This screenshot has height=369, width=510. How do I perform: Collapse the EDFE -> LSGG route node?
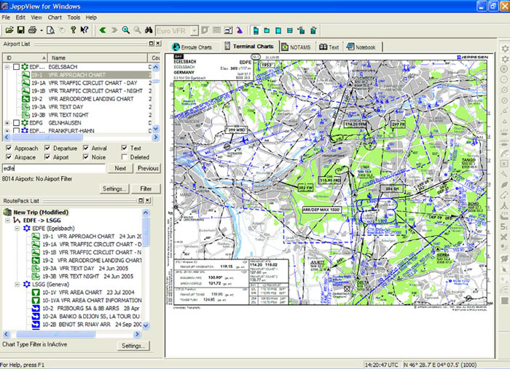click(x=7, y=221)
